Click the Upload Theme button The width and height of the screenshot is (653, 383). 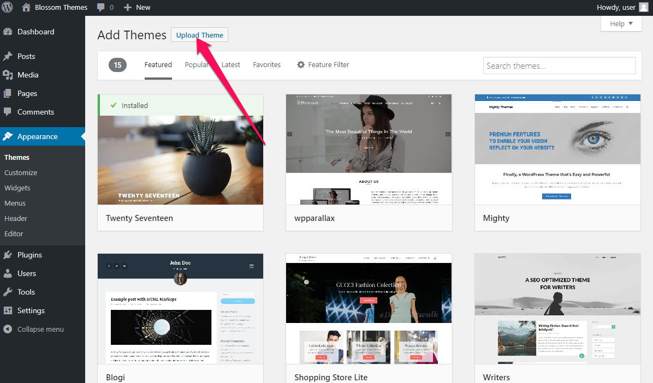[199, 35]
